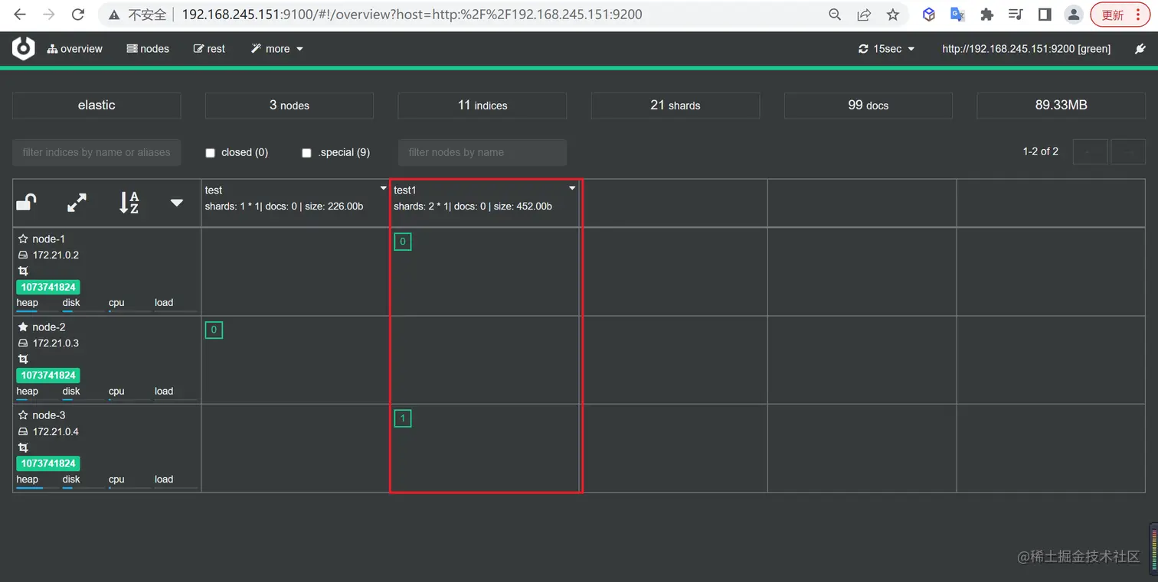The height and width of the screenshot is (582, 1158).
Task: Click the crop icon under node-2
Action: click(x=23, y=359)
